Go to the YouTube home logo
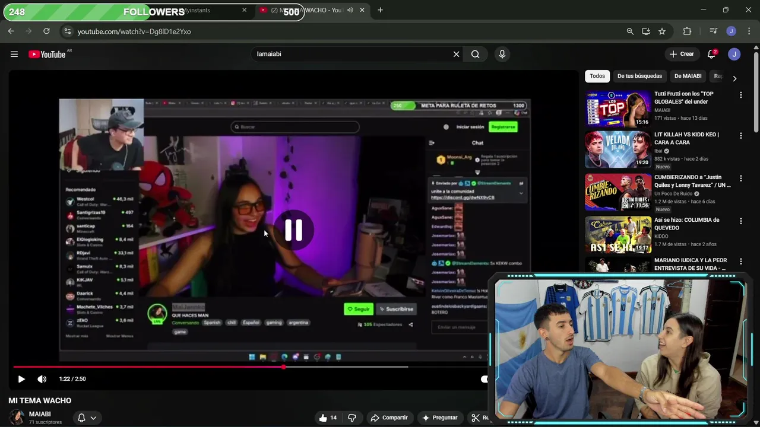 coord(47,54)
